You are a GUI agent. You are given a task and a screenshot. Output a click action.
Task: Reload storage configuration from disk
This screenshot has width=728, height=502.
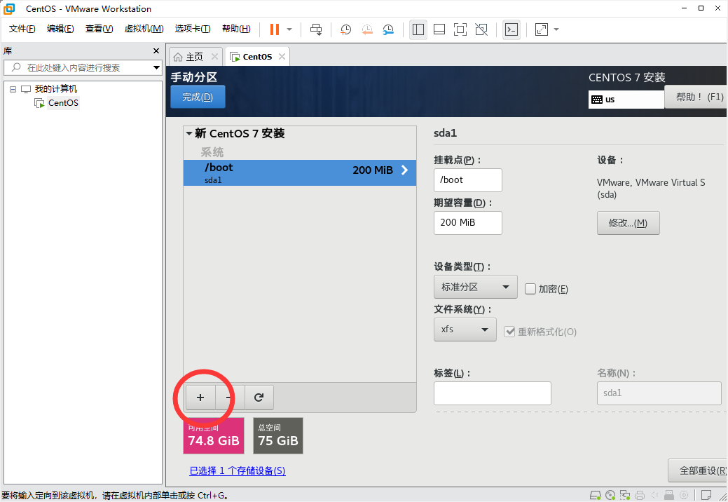pyautogui.click(x=259, y=398)
